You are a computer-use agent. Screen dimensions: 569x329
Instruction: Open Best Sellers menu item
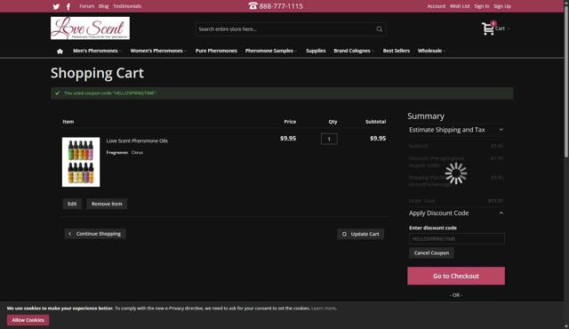click(397, 51)
